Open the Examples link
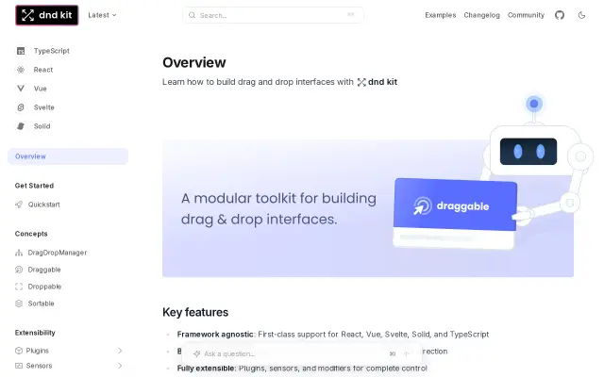This screenshot has width=604, height=377. point(441,15)
